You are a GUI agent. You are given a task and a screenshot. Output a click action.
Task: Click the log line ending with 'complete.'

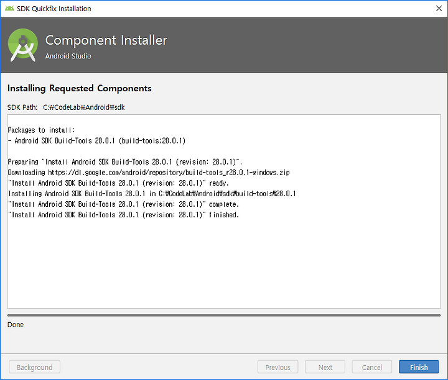tap(123, 204)
